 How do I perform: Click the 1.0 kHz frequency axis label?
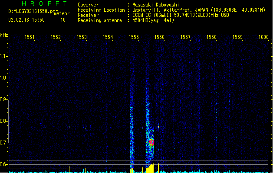point(3,78)
